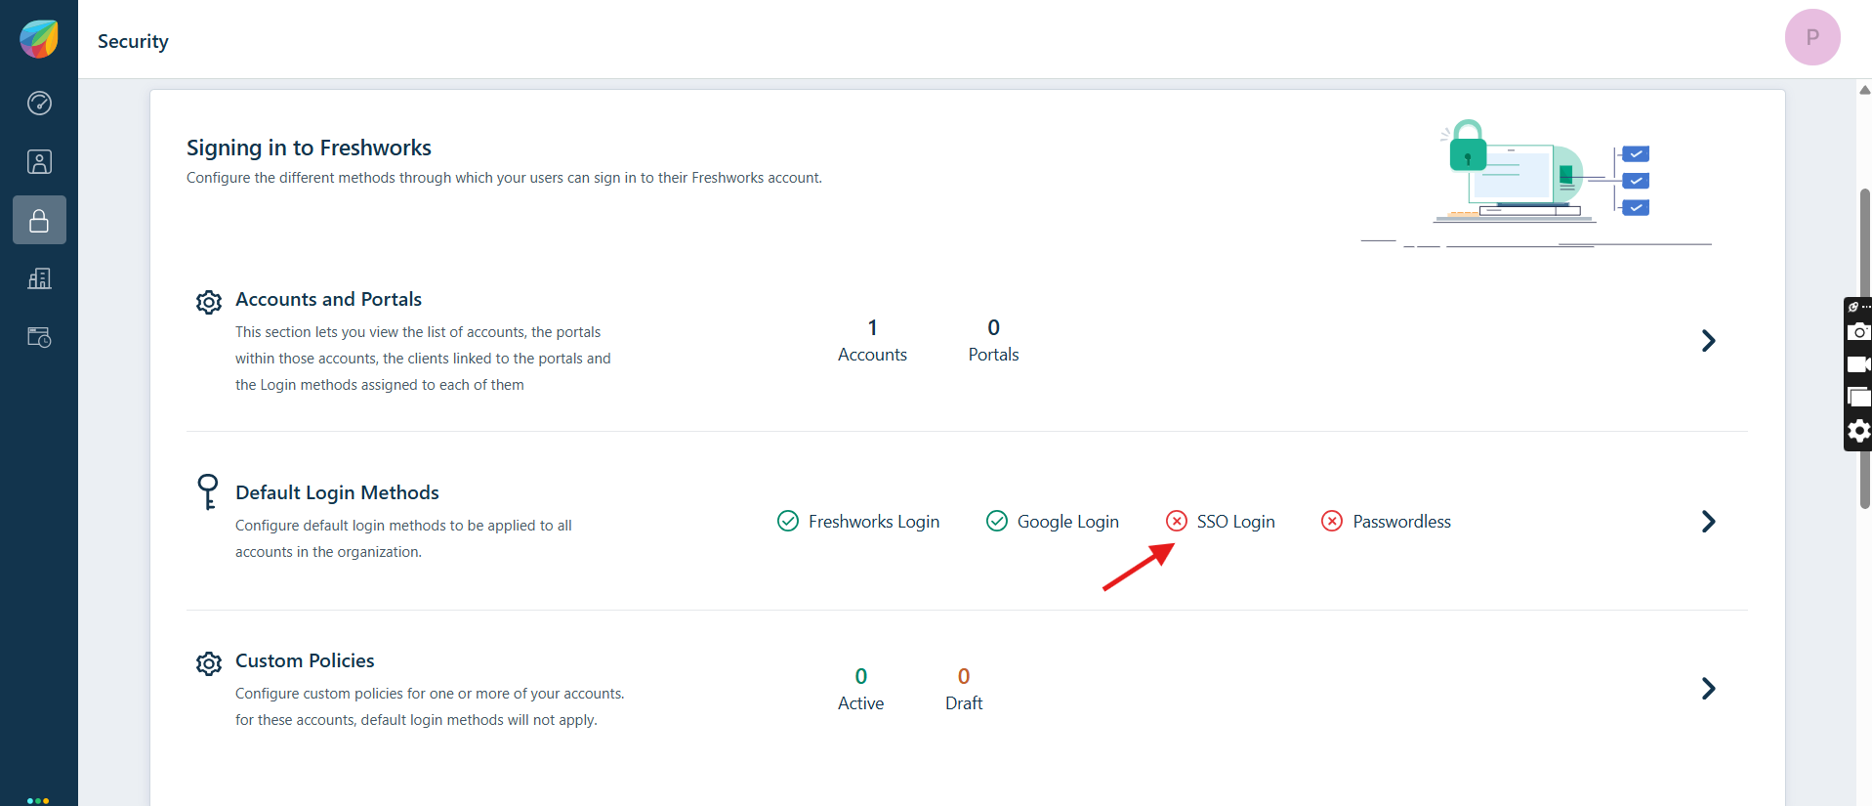The width and height of the screenshot is (1872, 806).
Task: Click the Default Login Methods key icon
Action: (207, 491)
